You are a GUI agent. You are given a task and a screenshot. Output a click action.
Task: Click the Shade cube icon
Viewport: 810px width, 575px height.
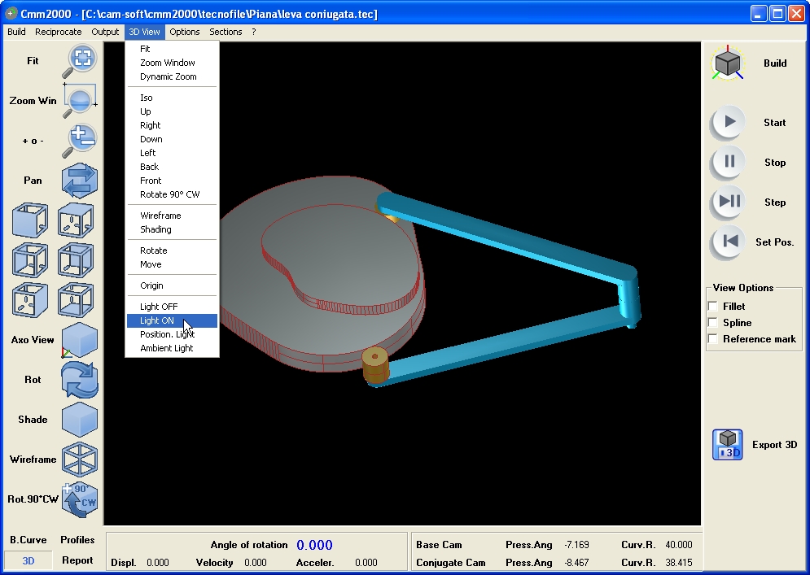click(x=80, y=420)
